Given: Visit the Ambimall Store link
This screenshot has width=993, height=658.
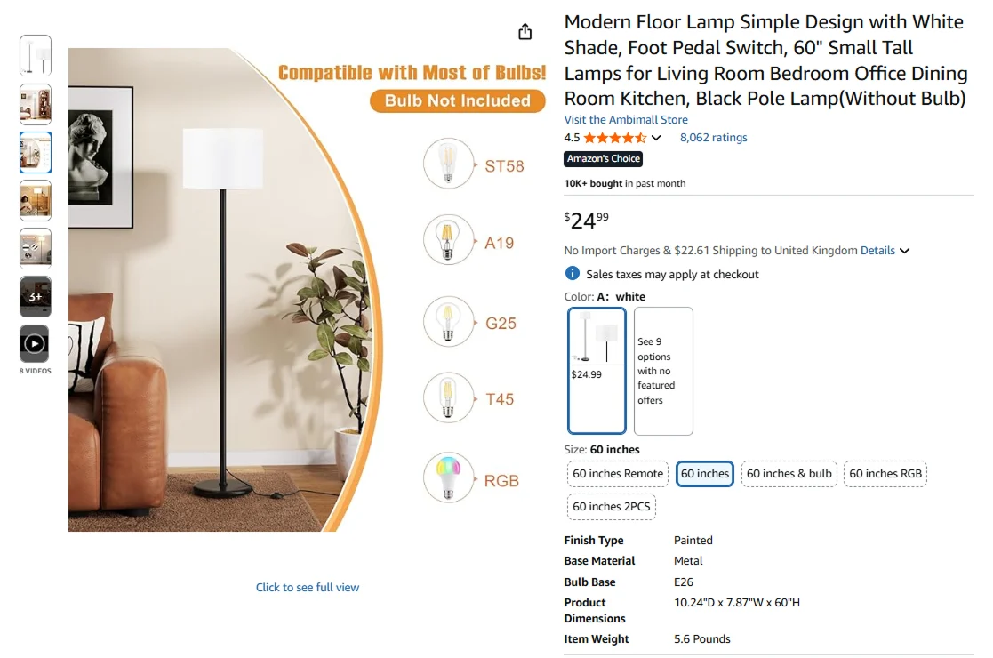Looking at the screenshot, I should click(x=625, y=119).
